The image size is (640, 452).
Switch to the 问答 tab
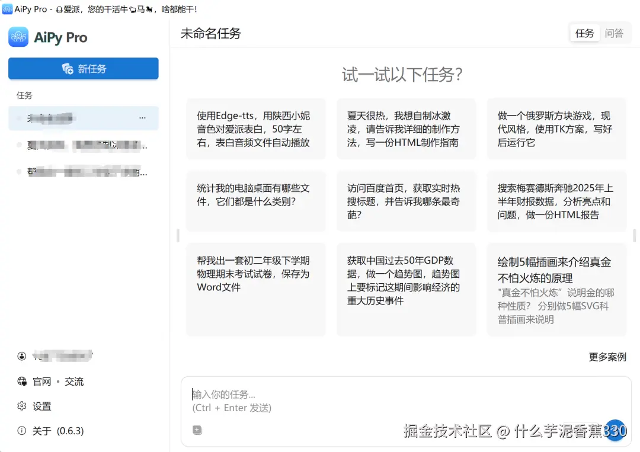(x=615, y=33)
